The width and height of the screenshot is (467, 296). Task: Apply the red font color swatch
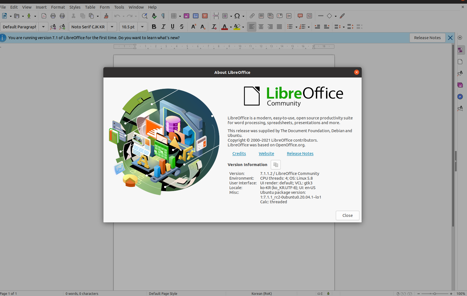click(x=225, y=27)
